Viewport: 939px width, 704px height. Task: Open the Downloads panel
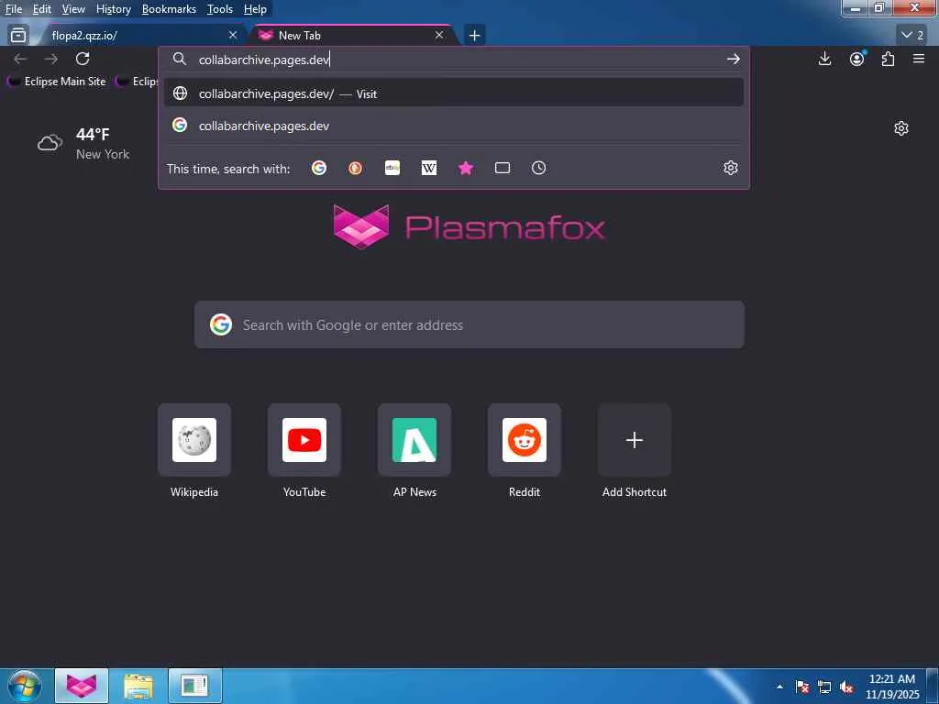tap(824, 59)
